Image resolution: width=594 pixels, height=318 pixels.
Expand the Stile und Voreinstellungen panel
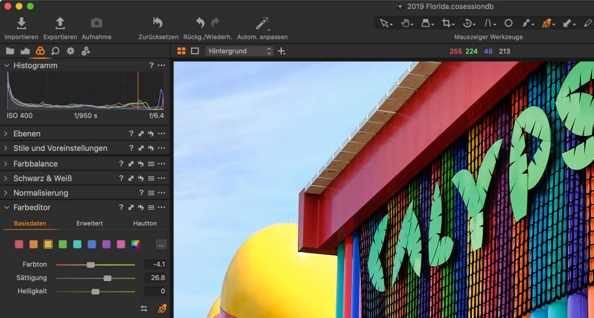point(6,148)
